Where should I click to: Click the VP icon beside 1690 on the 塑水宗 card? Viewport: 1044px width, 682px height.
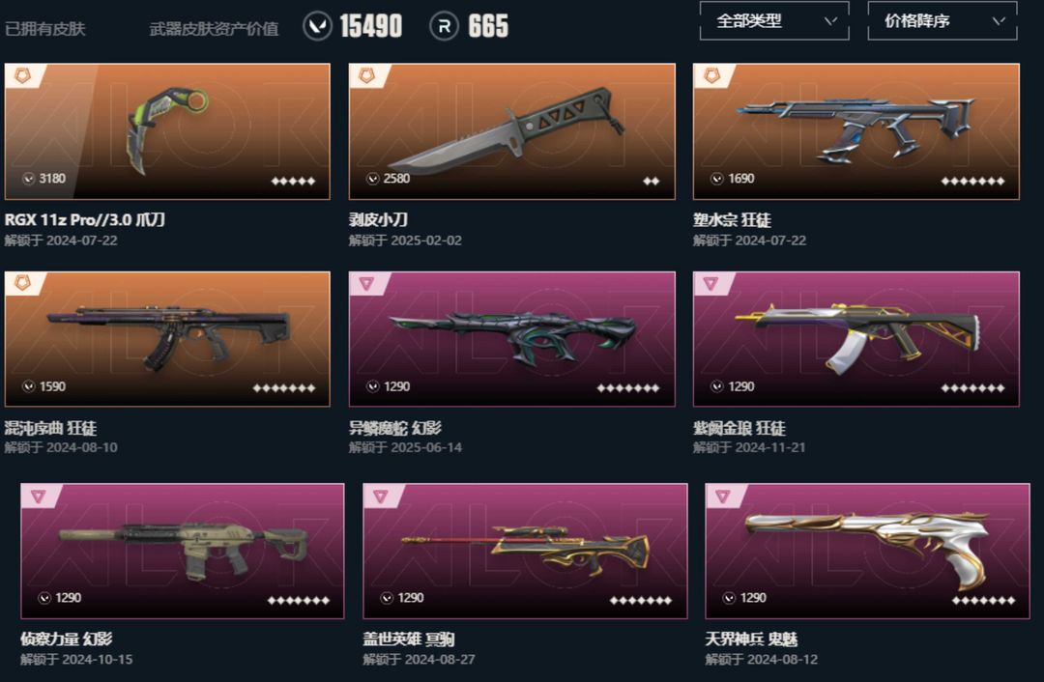[x=717, y=179]
